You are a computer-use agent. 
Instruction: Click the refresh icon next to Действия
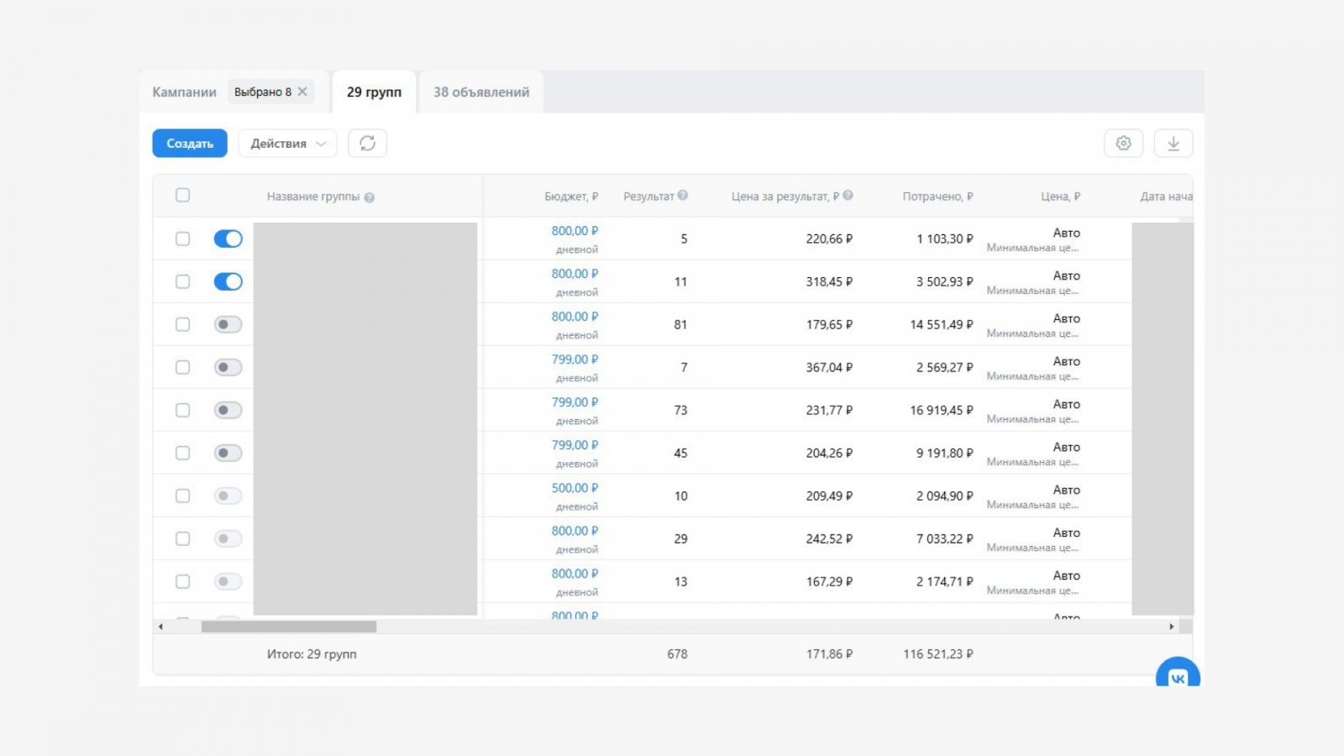click(x=367, y=144)
